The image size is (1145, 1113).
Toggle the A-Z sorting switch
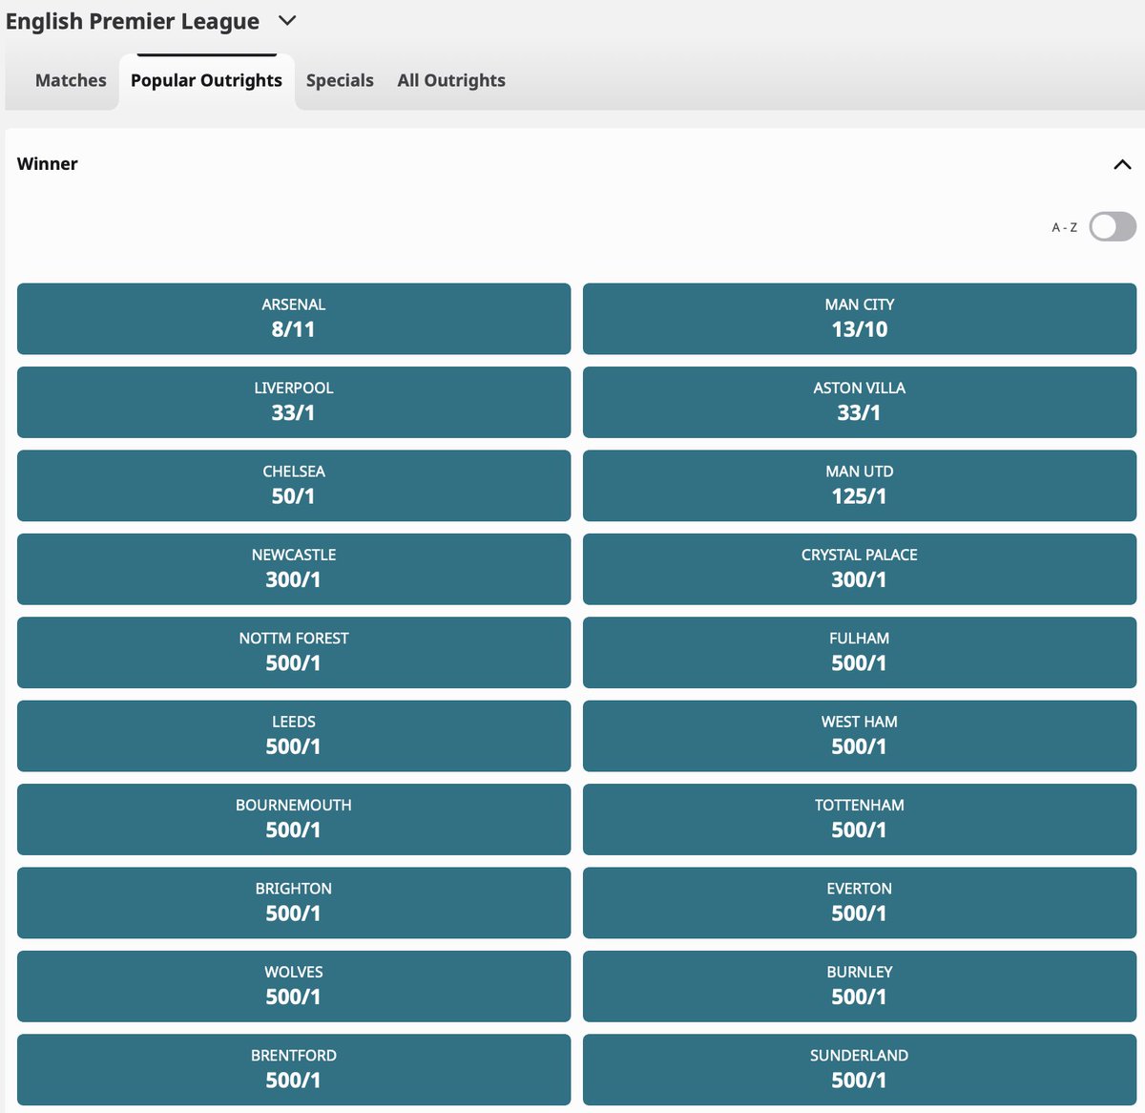(1113, 227)
